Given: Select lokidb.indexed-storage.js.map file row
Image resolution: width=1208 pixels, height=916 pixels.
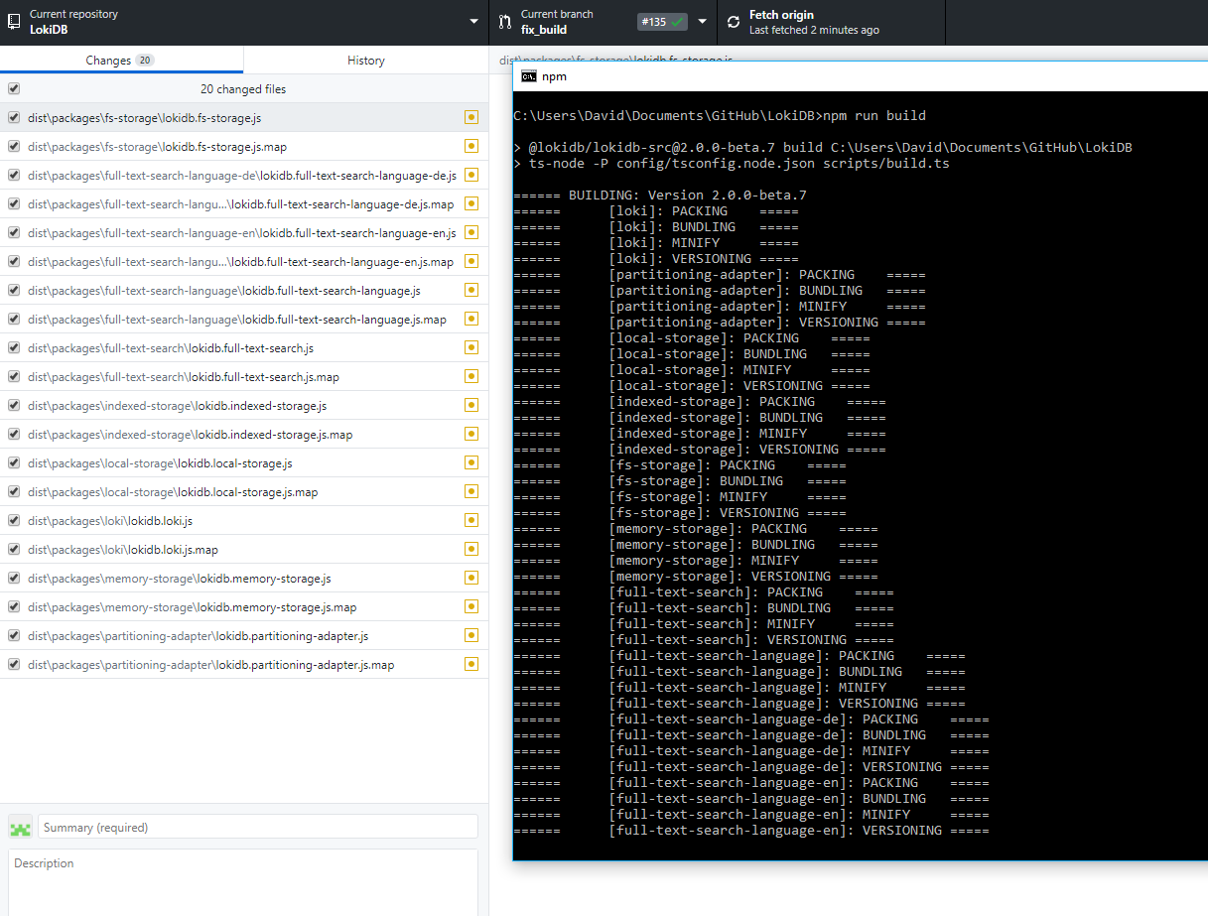Looking at the screenshot, I should [244, 434].
